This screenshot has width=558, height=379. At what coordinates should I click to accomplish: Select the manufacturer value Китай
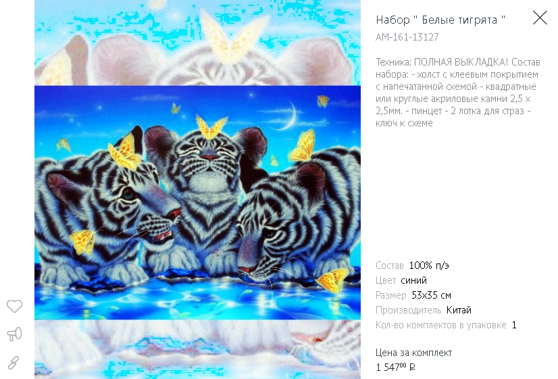[459, 310]
